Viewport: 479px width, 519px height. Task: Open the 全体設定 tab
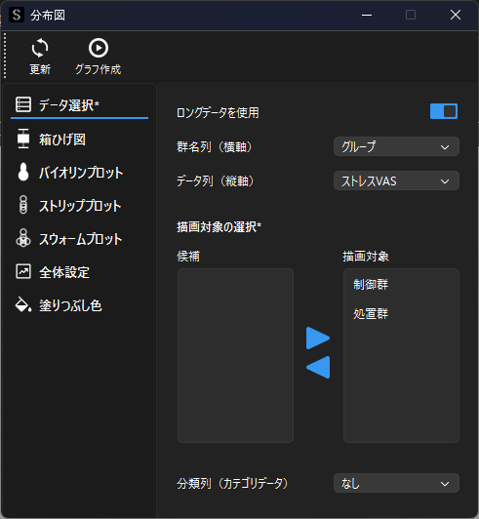pyautogui.click(x=79, y=272)
